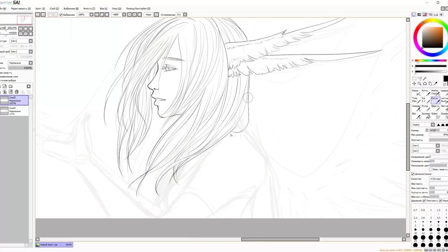Open the edge effect [Нет] dropdown

point(30,52)
